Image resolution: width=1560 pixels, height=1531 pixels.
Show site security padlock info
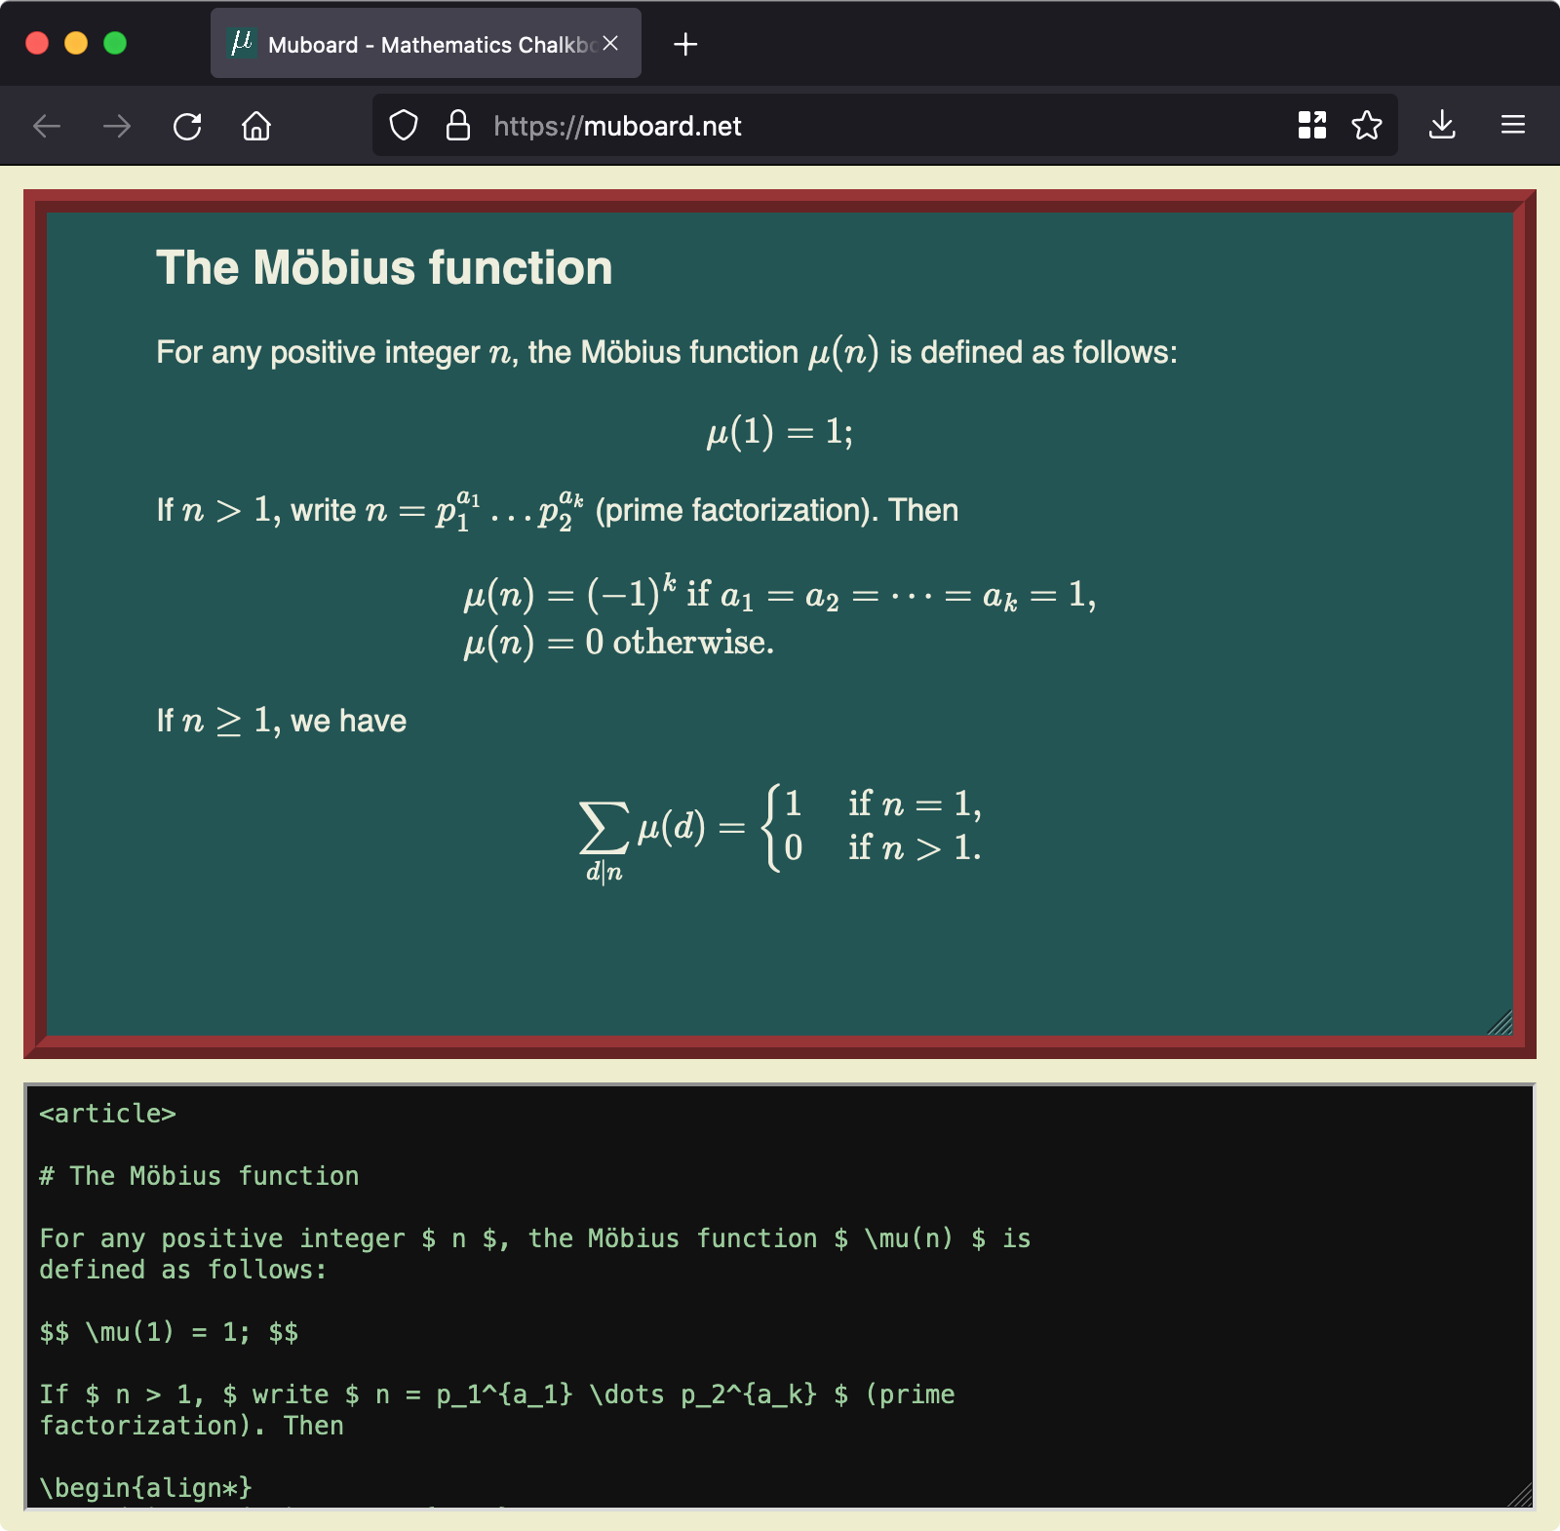click(x=458, y=126)
